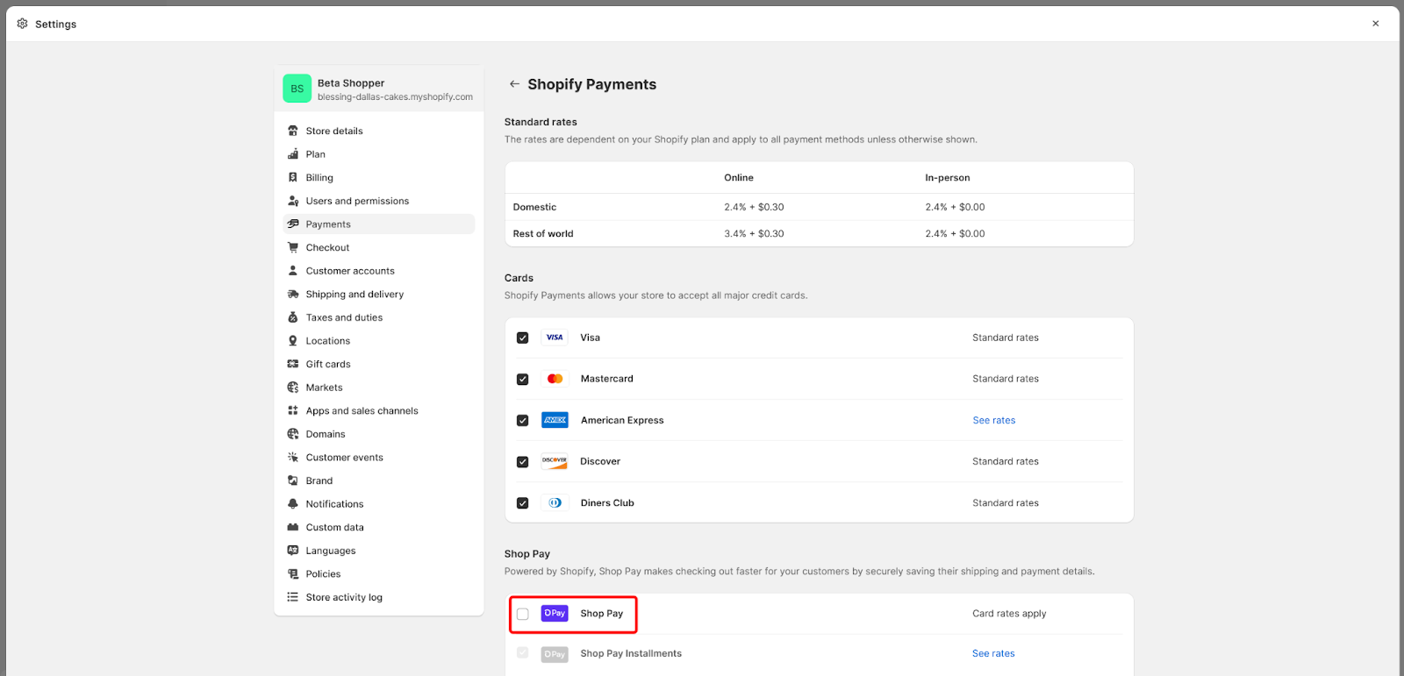
Task: Select Store activity log
Action: click(344, 597)
